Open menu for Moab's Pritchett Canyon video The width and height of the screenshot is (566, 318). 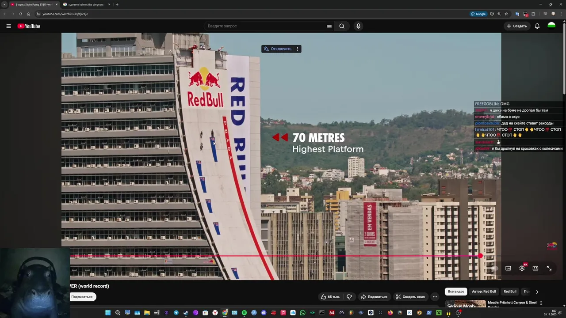[541, 303]
